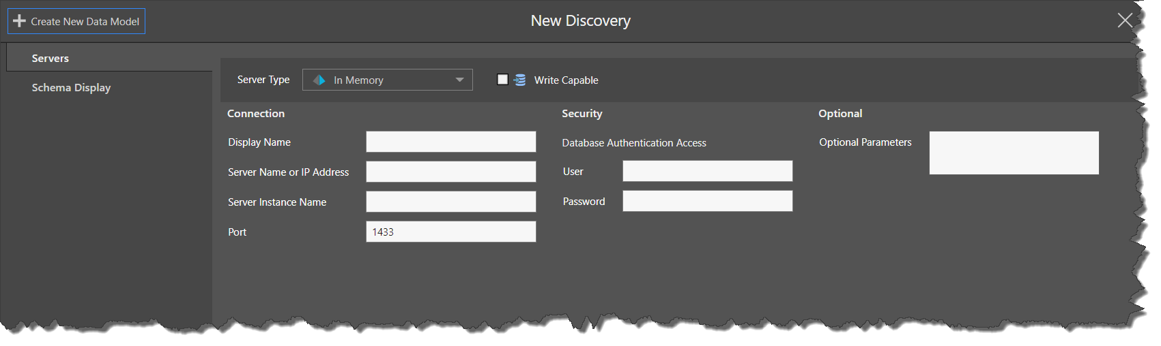The width and height of the screenshot is (1161, 346).
Task: Focus the Display Name field
Action: [x=451, y=142]
